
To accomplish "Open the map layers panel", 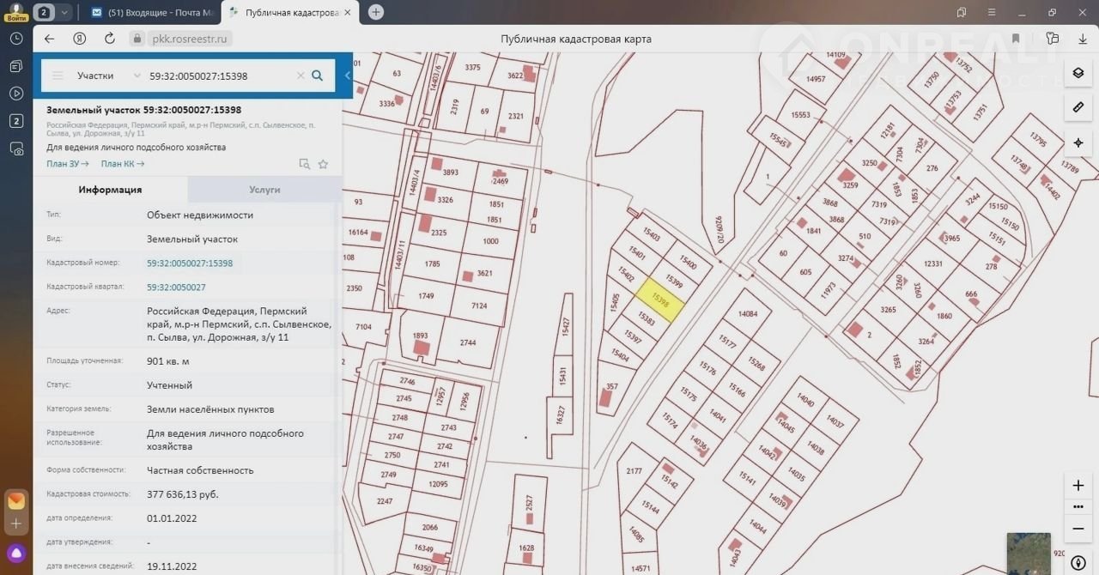I will coord(1078,73).
